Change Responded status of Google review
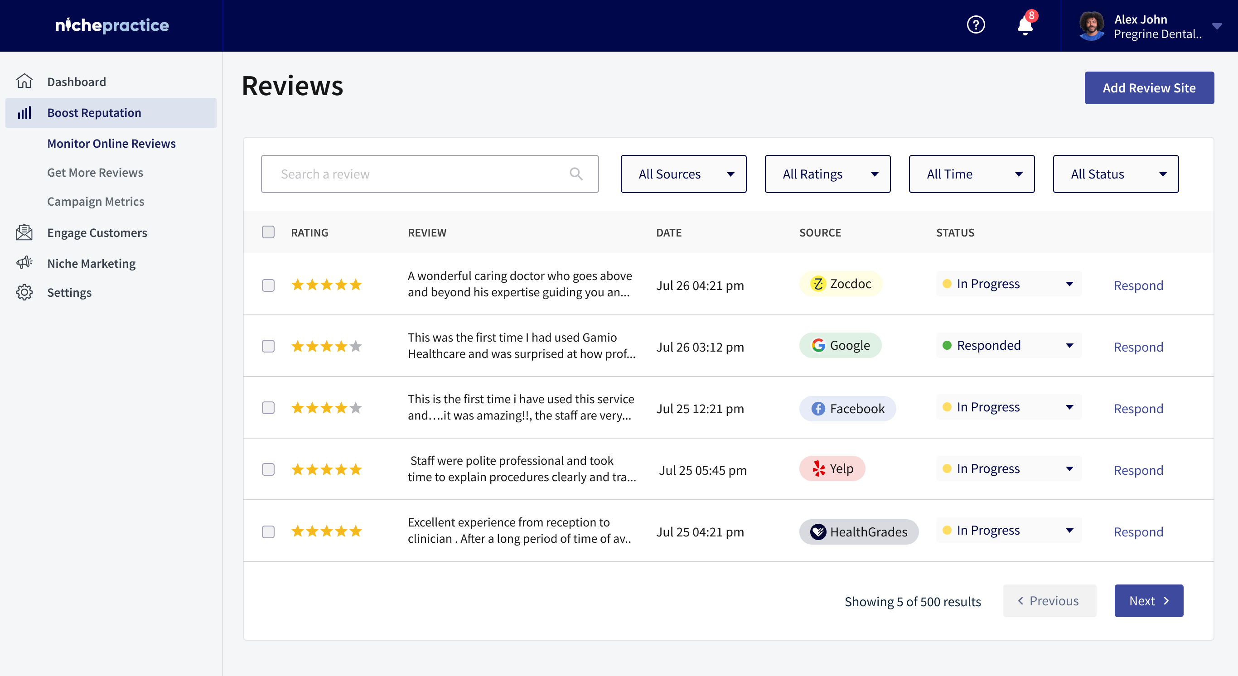The height and width of the screenshot is (676, 1238). click(1009, 345)
